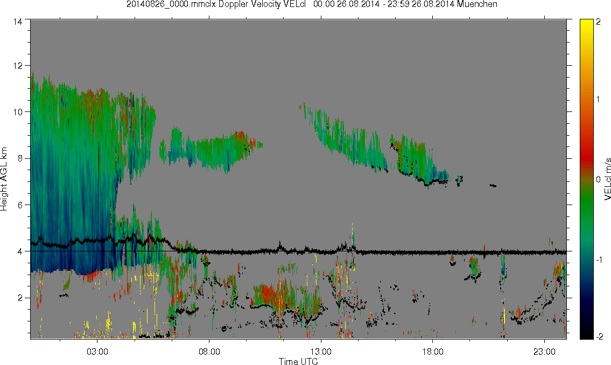Click the 03:00 time tick label
The image size is (611, 365).
coord(97,352)
